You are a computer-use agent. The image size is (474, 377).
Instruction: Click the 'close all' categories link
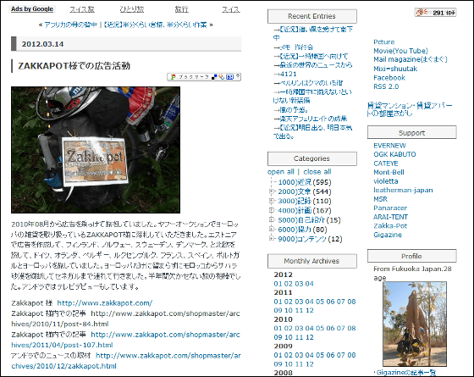317,172
